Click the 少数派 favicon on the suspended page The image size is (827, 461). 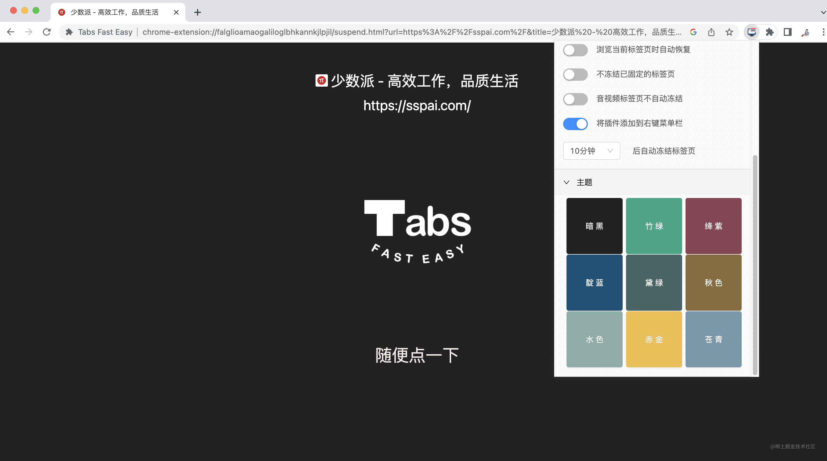click(321, 80)
